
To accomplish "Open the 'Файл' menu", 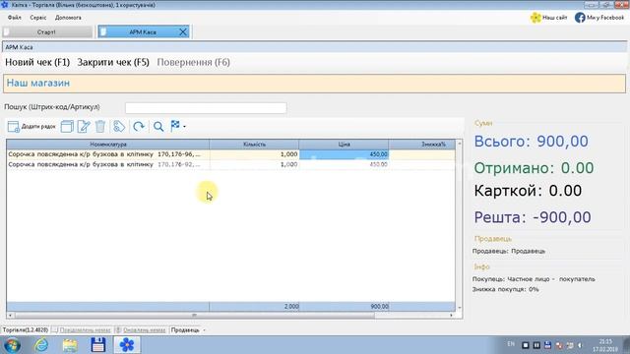I will click(x=15, y=18).
